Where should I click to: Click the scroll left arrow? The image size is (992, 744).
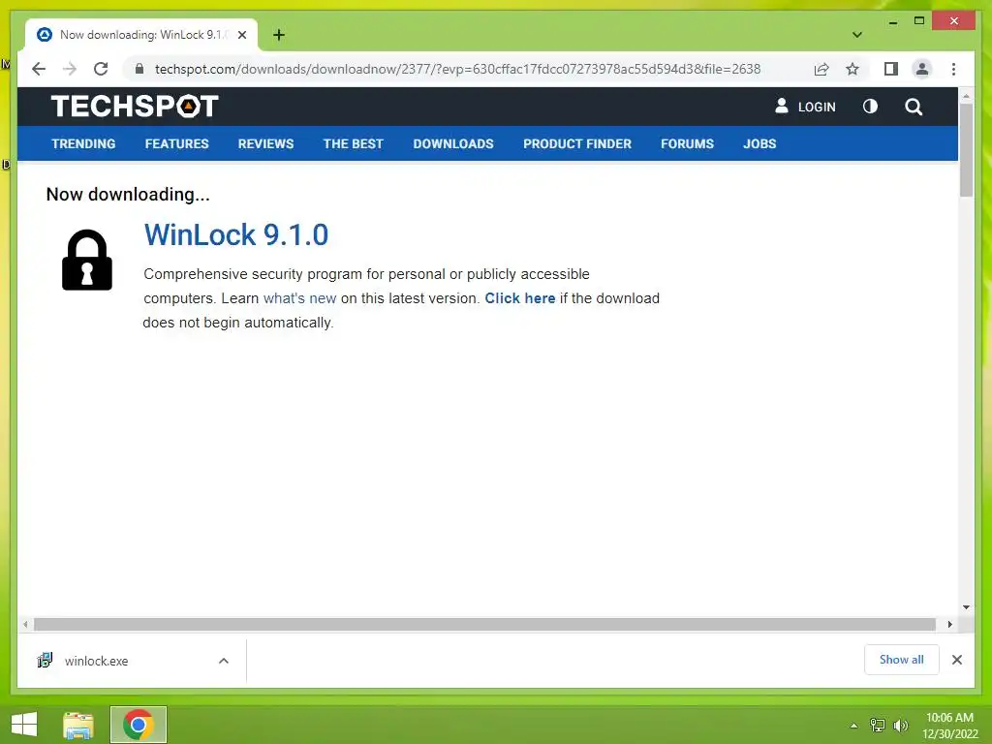point(24,625)
